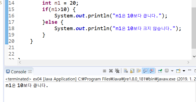This screenshot has width=196, height=102.
Task: Click line number 21 in the gutter
Action: 11,48
